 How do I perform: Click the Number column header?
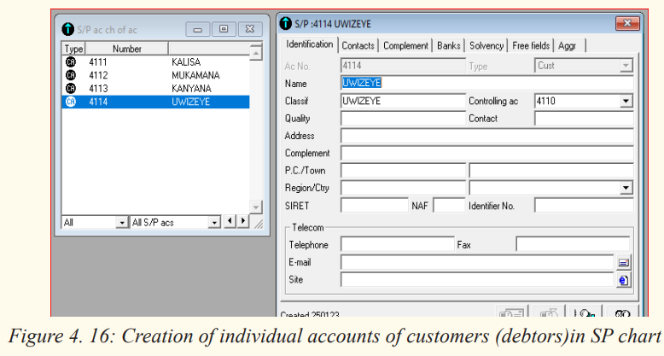click(x=126, y=49)
